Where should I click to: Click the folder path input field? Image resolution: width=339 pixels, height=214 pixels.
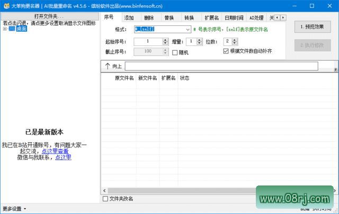(x=221, y=66)
